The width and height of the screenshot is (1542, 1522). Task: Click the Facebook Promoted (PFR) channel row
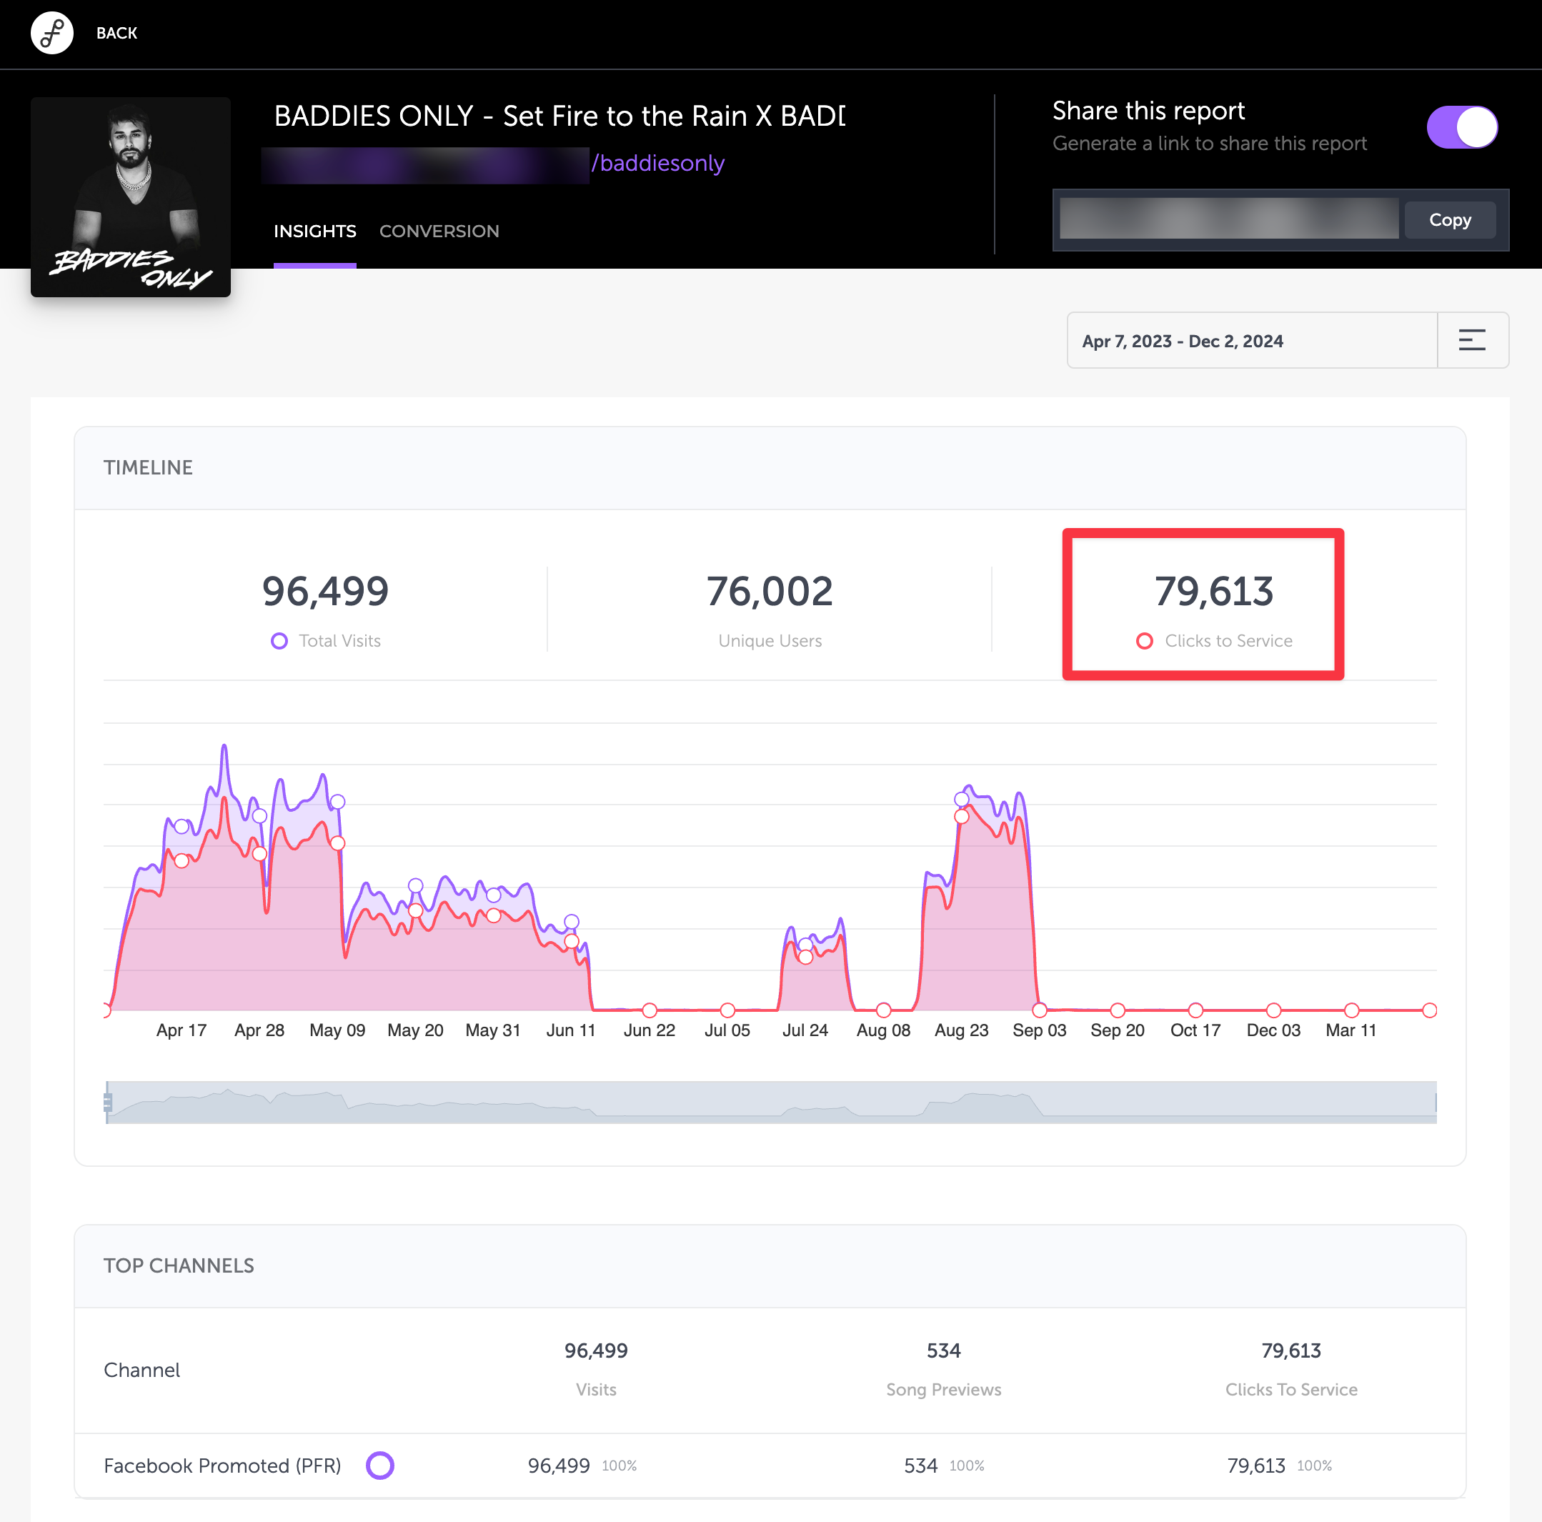tap(223, 1466)
